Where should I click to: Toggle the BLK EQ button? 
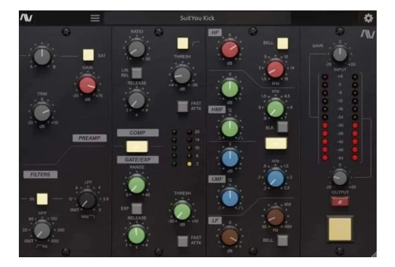[x=282, y=127]
